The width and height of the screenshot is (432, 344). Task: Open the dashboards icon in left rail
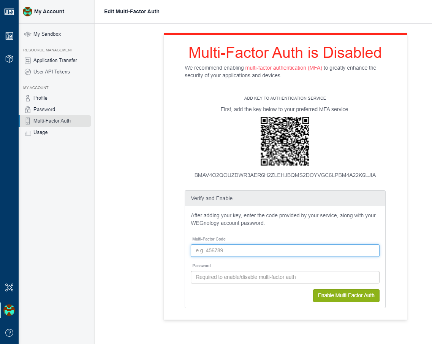[x=9, y=36]
